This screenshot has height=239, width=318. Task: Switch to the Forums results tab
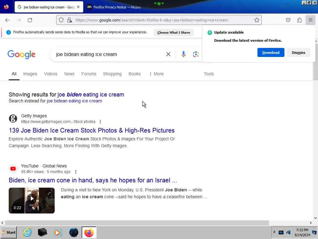coord(89,74)
